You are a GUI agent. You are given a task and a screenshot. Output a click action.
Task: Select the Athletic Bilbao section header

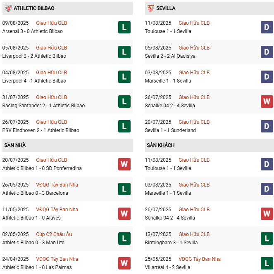click(34, 8)
